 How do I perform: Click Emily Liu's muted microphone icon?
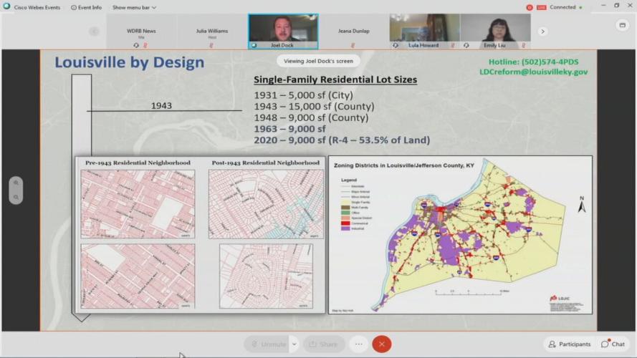(524, 45)
